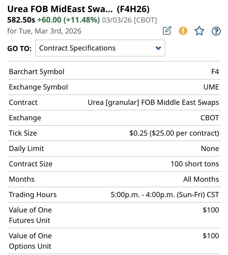Open help via question mark icon

(x=216, y=31)
